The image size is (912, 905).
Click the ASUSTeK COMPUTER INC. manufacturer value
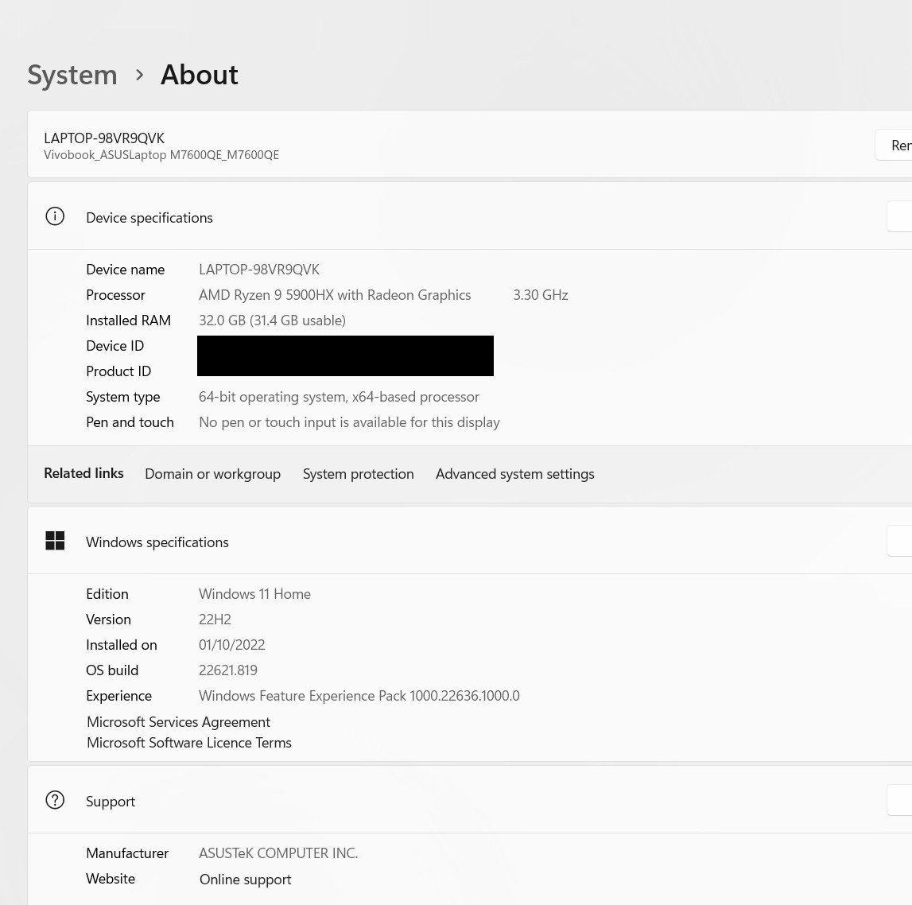click(x=278, y=853)
